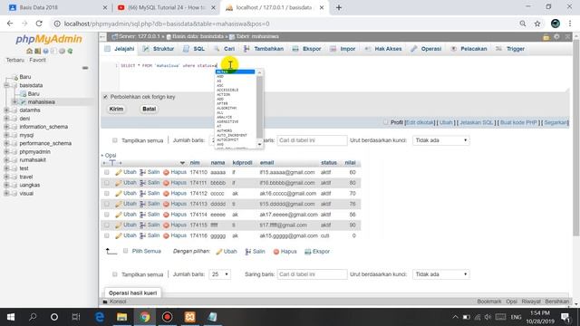Open new browser tab plus icon
Viewport: 580px width, 326px height.
339,7
